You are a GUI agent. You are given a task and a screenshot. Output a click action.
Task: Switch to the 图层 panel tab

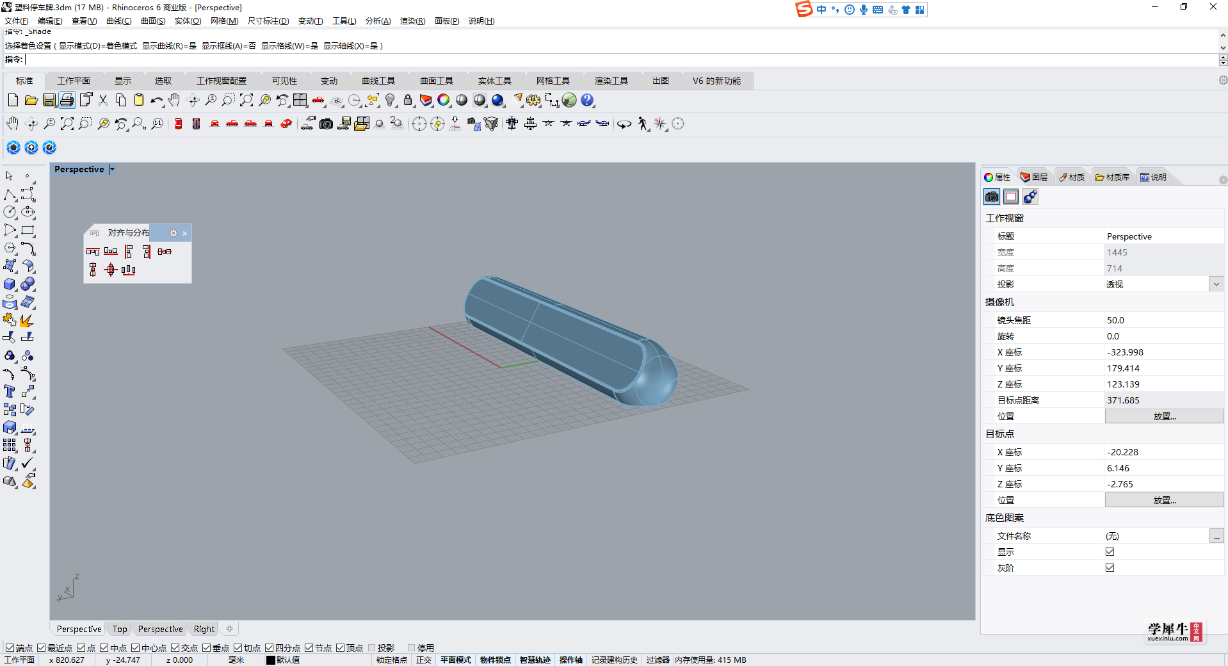[1035, 177]
